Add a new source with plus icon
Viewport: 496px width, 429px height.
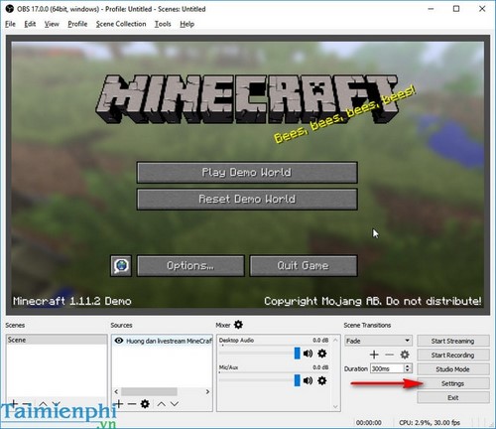[119, 404]
